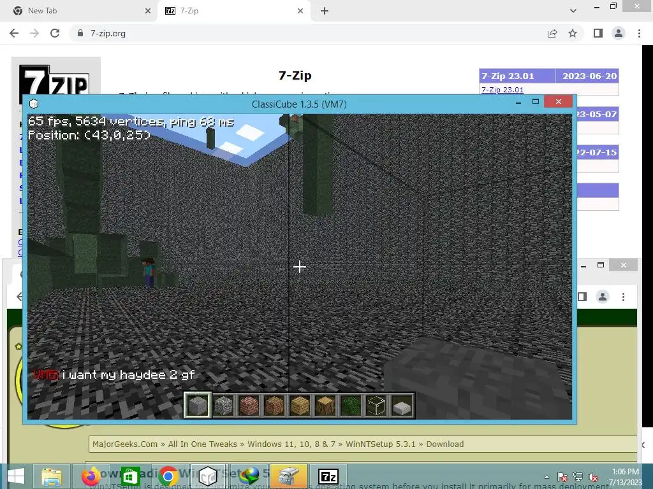Screen dimensions: 653x489
Task: Close the 7-Zip tab
Action: coord(300,11)
